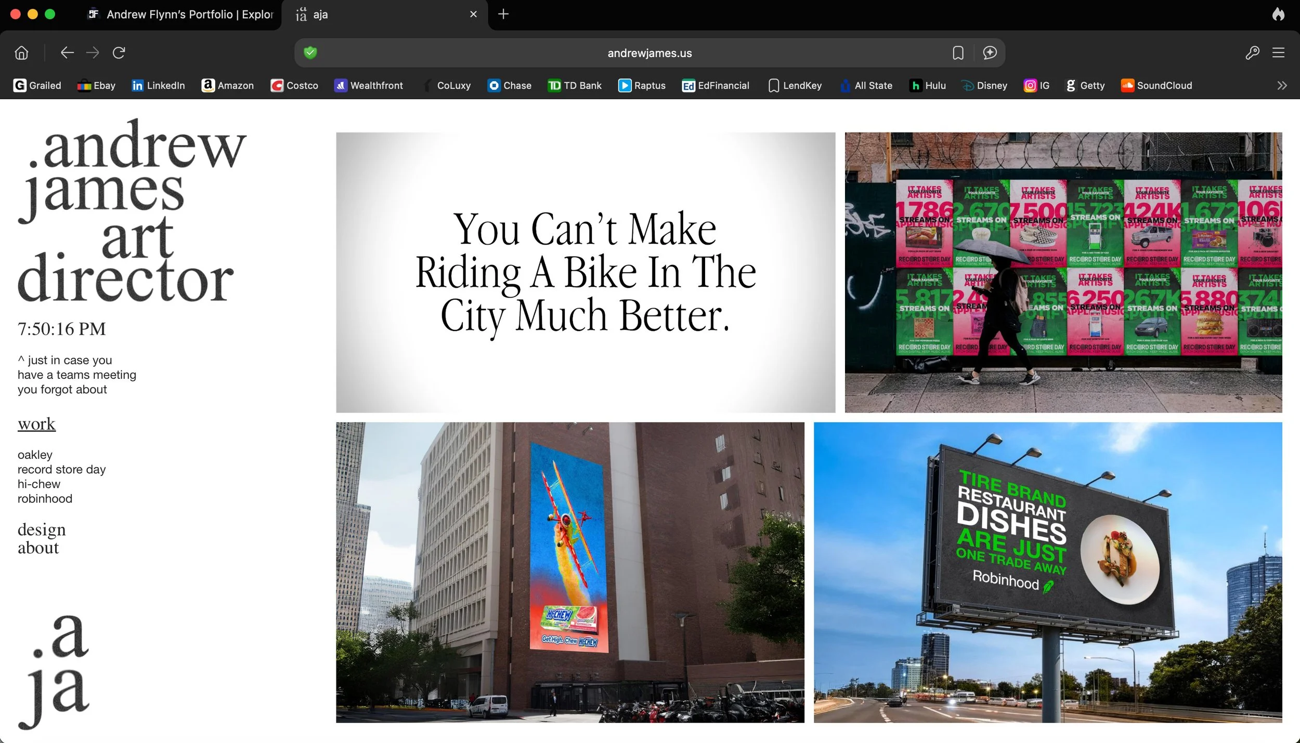Screen dimensions: 1300x743
Task: Open the hamburger browser menu
Action: pyautogui.click(x=1279, y=52)
